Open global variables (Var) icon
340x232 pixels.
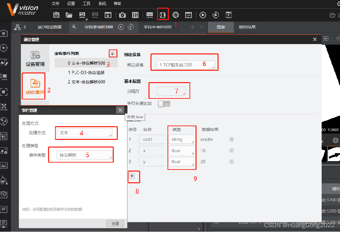(x=149, y=15)
